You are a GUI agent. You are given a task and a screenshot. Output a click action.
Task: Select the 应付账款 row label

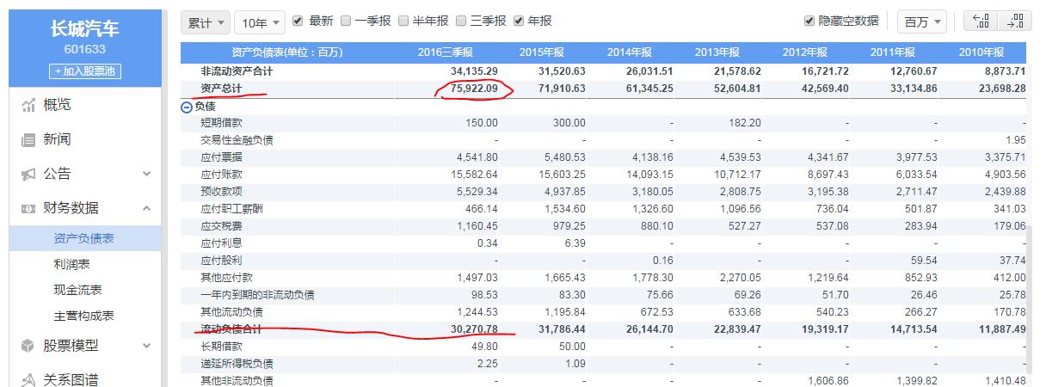tap(221, 175)
